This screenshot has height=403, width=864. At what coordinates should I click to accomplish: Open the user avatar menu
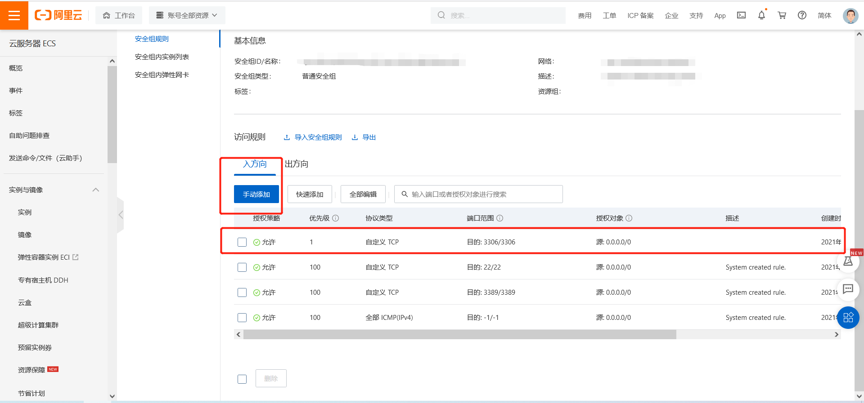[850, 16]
